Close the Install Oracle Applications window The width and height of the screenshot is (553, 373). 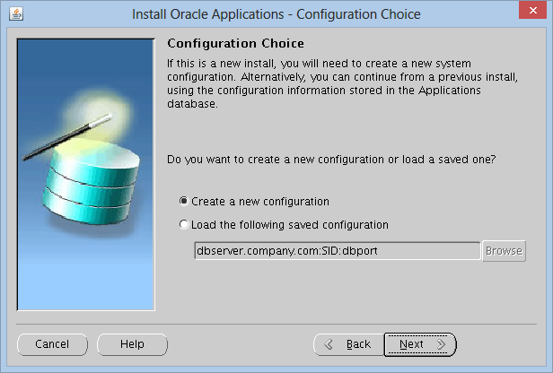tap(533, 10)
